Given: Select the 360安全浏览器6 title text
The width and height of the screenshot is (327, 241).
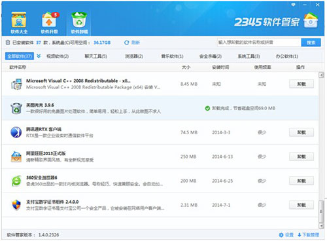Looking at the screenshot, I should coord(42,177).
